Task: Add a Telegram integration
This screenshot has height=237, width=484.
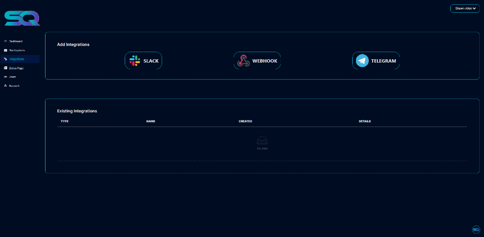Action: click(x=376, y=61)
